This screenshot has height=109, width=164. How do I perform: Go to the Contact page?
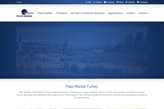[x=143, y=13]
